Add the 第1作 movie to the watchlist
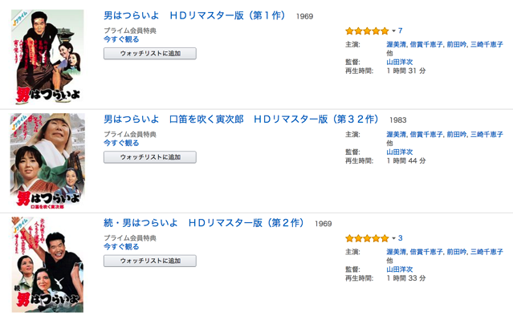This screenshot has width=513, height=316. 150,54
